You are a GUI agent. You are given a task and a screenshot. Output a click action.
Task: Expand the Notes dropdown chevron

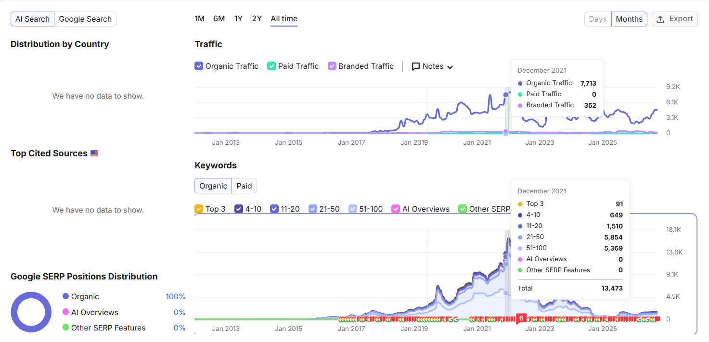[450, 67]
